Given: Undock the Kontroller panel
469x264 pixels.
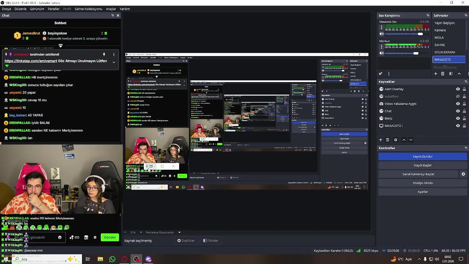Looking at the screenshot, I should (x=466, y=148).
